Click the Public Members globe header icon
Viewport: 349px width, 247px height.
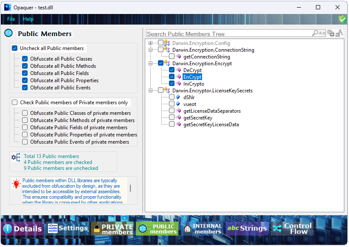[8, 33]
